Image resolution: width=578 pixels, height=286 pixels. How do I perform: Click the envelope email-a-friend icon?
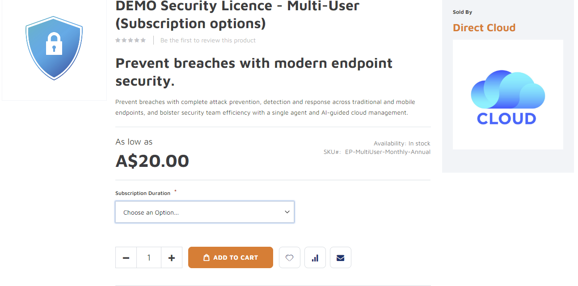point(341,257)
